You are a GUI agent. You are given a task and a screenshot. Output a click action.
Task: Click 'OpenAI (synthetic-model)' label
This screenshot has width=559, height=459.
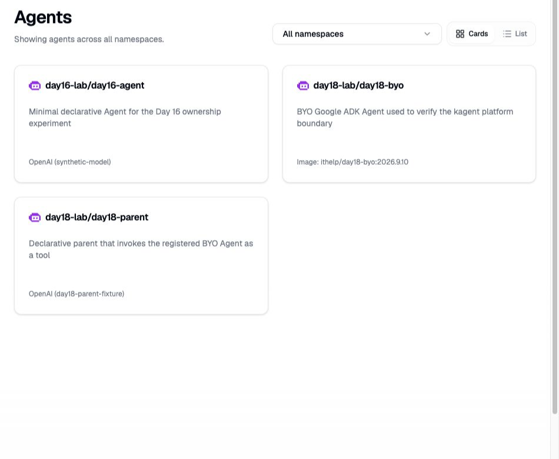pyautogui.click(x=70, y=162)
